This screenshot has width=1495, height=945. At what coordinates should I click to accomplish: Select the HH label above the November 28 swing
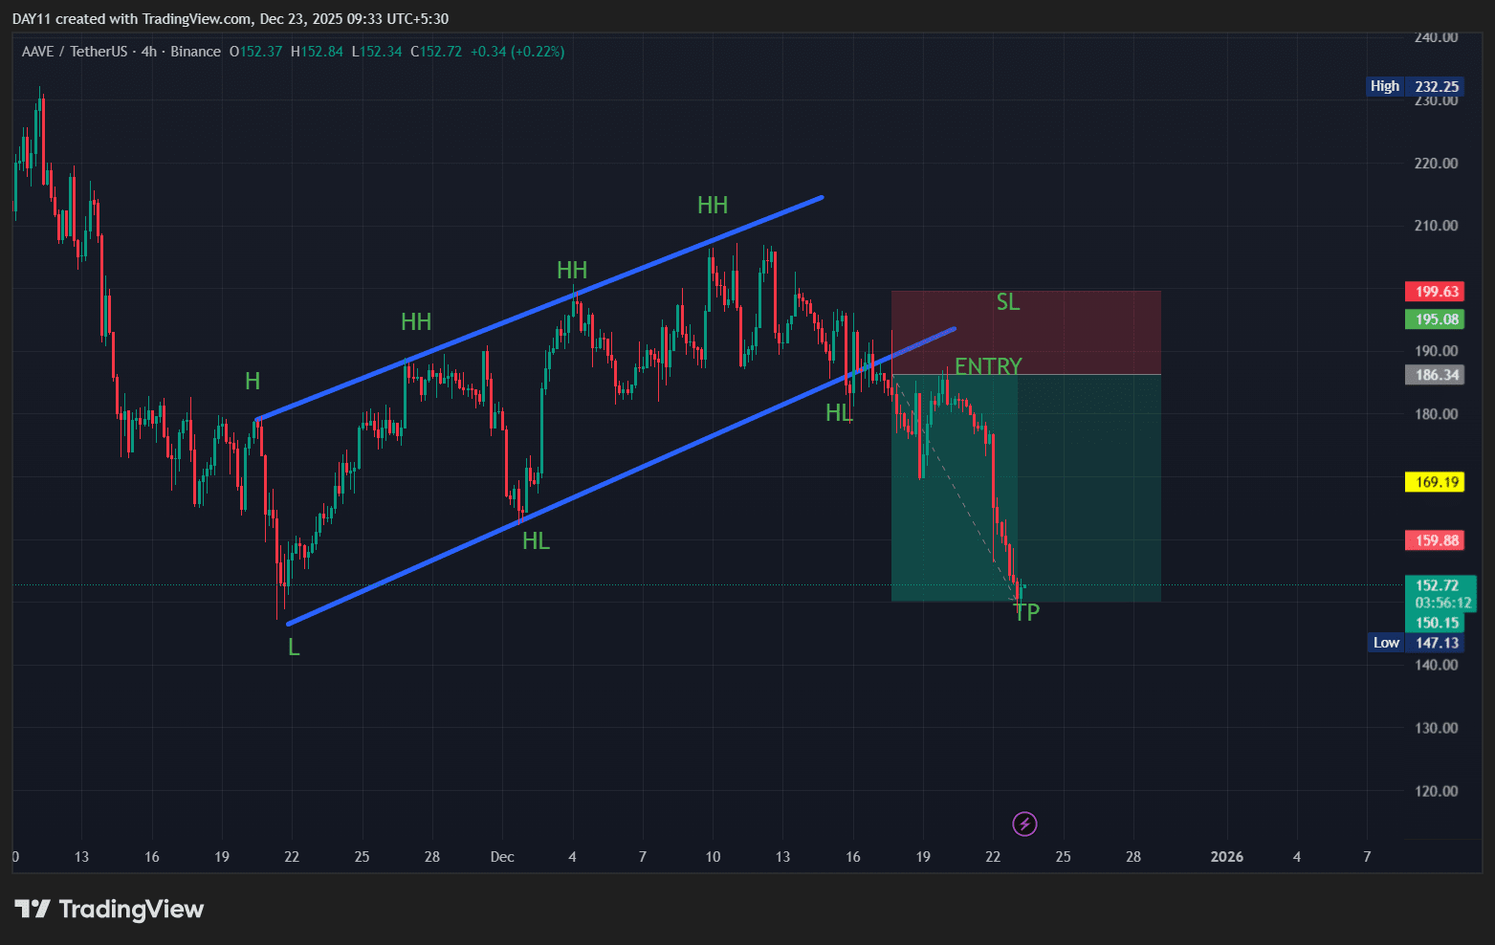(x=416, y=321)
